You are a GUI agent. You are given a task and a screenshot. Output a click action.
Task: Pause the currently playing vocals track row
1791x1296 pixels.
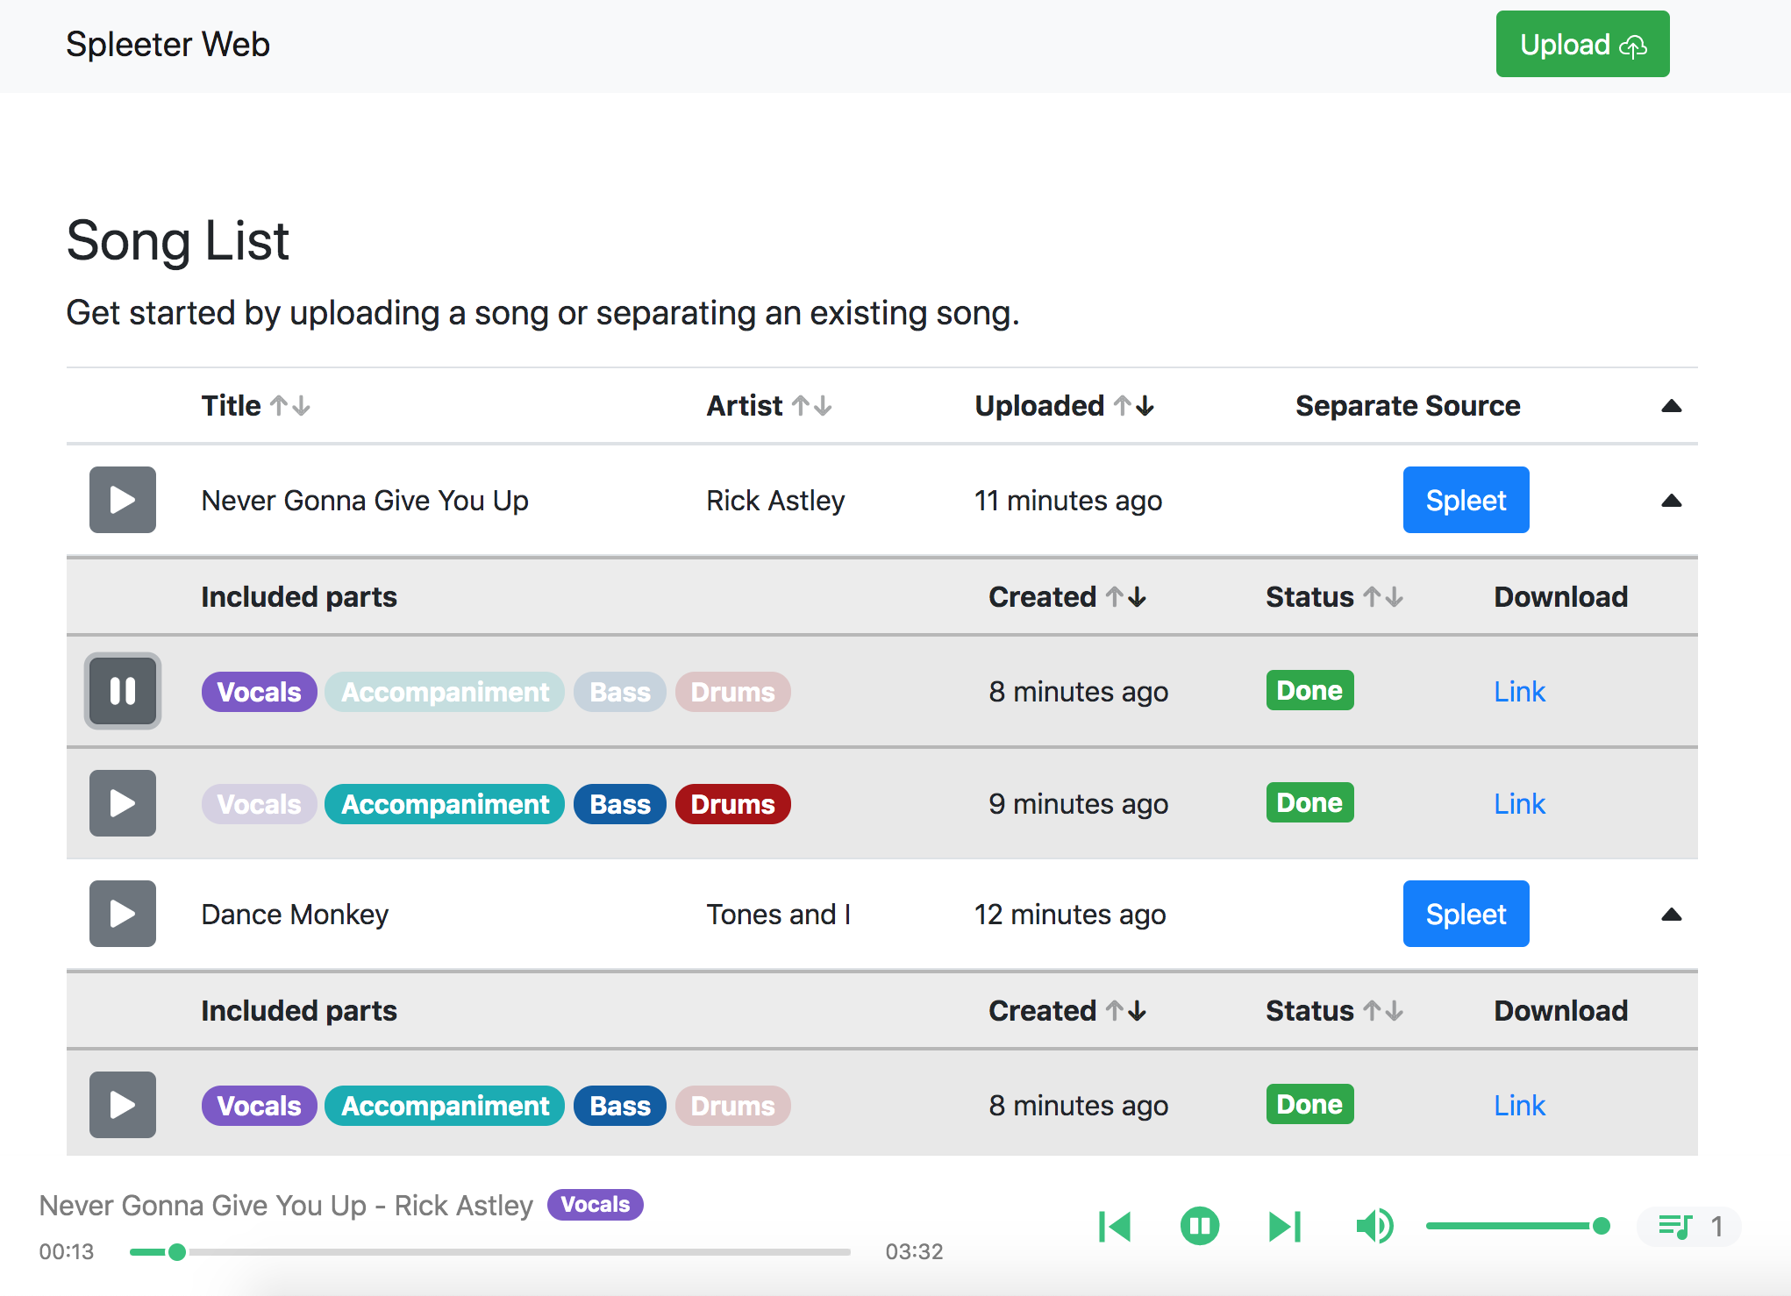[x=122, y=691]
